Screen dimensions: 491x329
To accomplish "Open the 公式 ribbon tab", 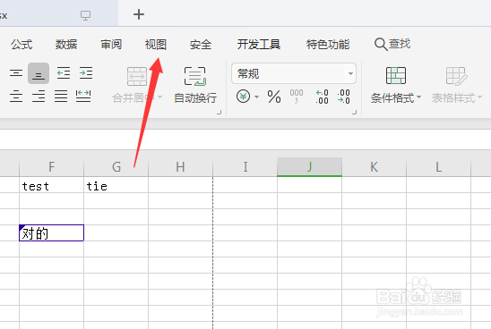I will (22, 45).
